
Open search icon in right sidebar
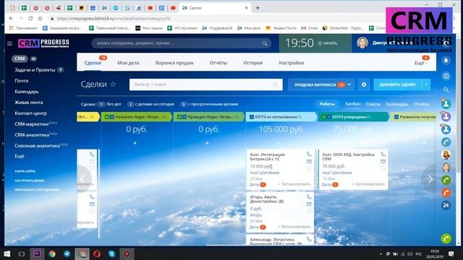click(446, 90)
